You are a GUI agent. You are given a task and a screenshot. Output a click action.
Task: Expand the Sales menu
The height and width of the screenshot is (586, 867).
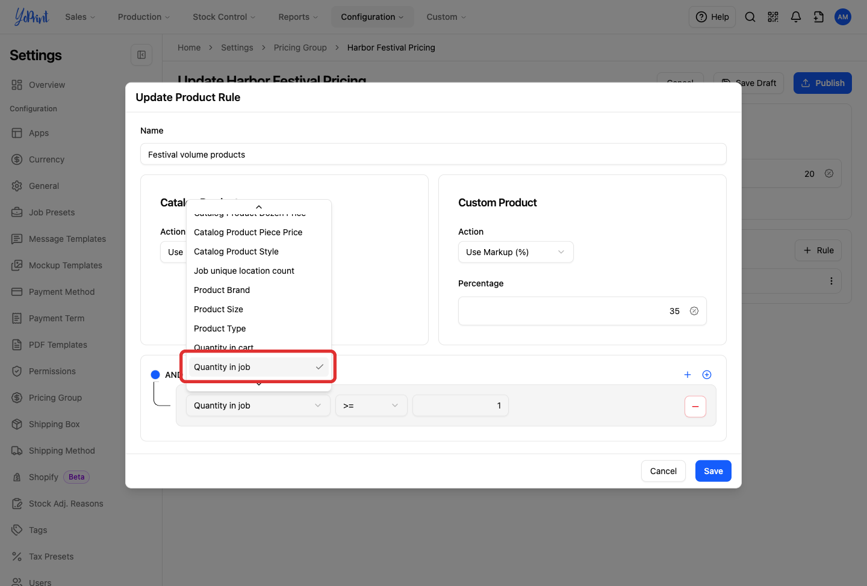pyautogui.click(x=81, y=17)
